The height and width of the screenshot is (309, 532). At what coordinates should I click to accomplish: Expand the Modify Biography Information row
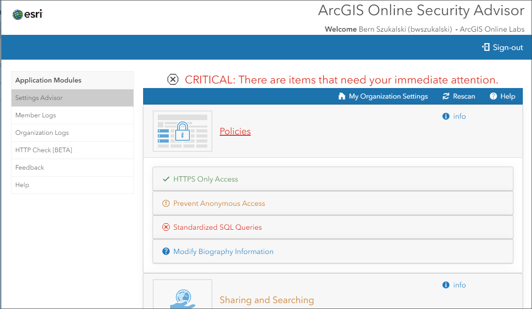click(x=333, y=251)
